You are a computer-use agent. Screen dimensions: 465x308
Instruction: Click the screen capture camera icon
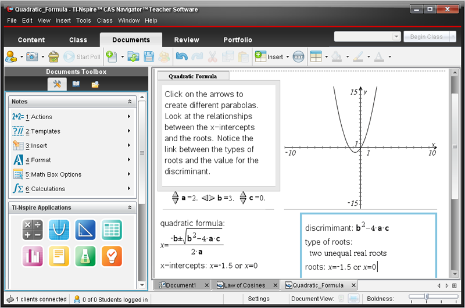[32, 56]
